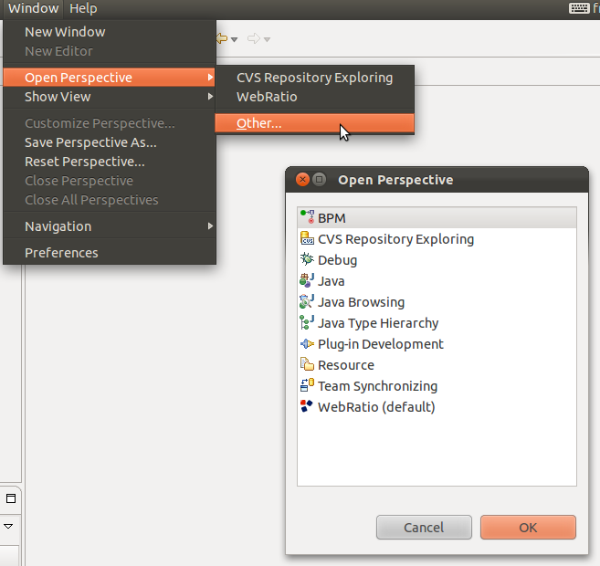Select WebRatio in the perspective submenu
Screen dimensions: 600x566
[314, 97]
